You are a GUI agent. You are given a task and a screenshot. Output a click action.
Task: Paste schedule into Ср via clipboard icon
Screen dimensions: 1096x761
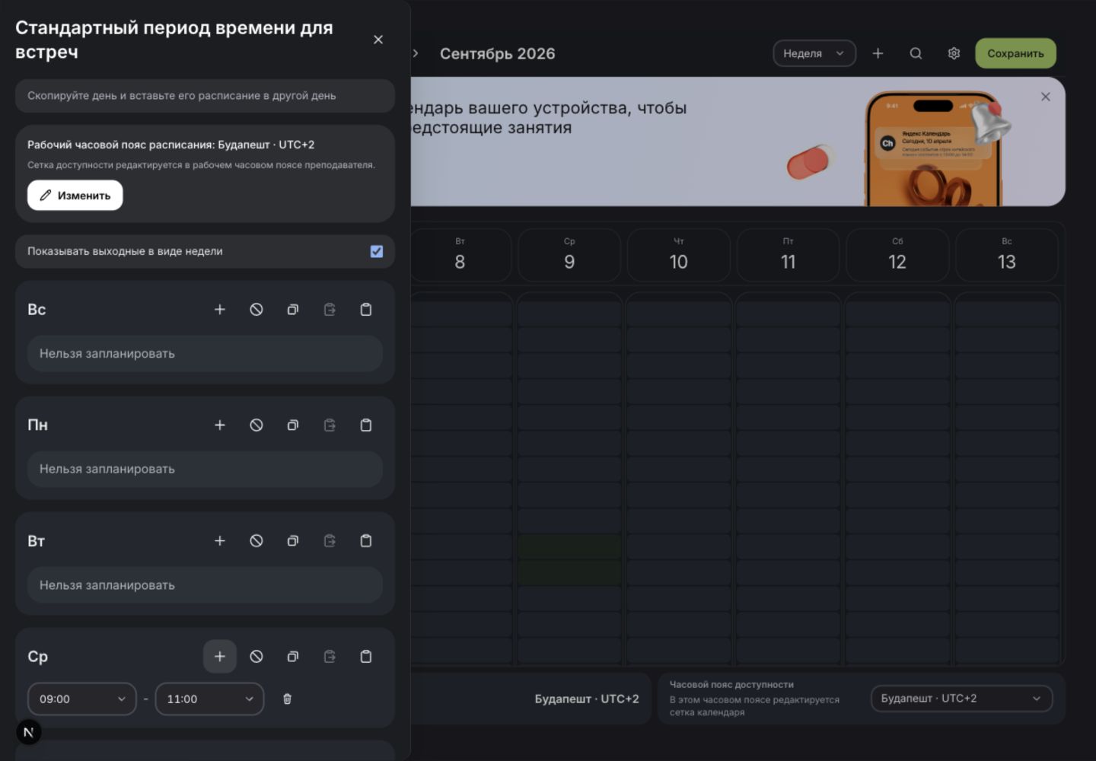(x=366, y=657)
